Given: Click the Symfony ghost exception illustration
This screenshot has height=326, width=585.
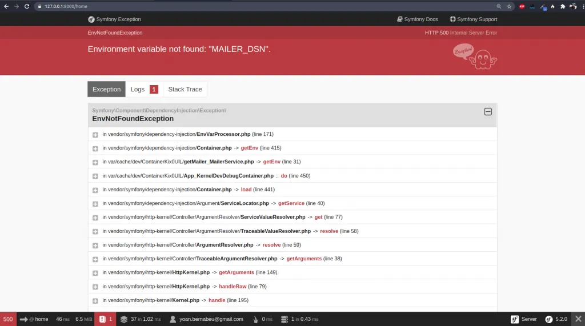Looking at the screenshot, I should click(x=475, y=57).
